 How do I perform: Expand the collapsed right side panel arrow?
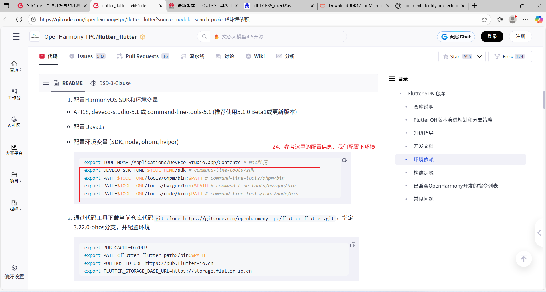539,233
